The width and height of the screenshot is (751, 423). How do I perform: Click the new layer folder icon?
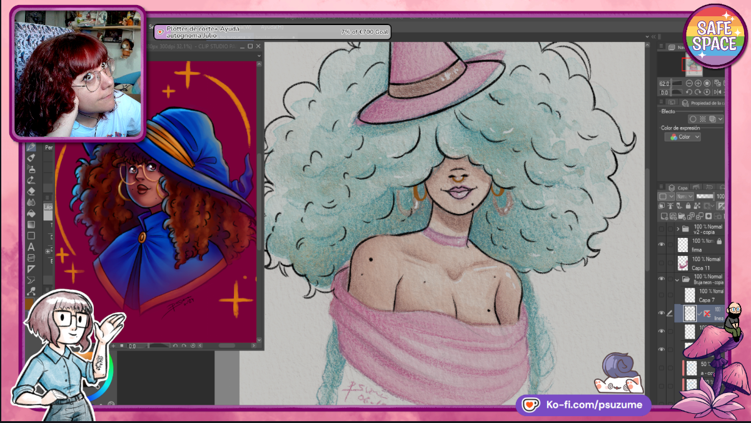coord(682,216)
